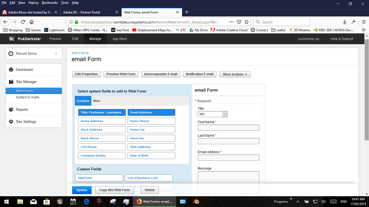Open a new tab with the plus icon
369x207 pixels.
click(187, 12)
